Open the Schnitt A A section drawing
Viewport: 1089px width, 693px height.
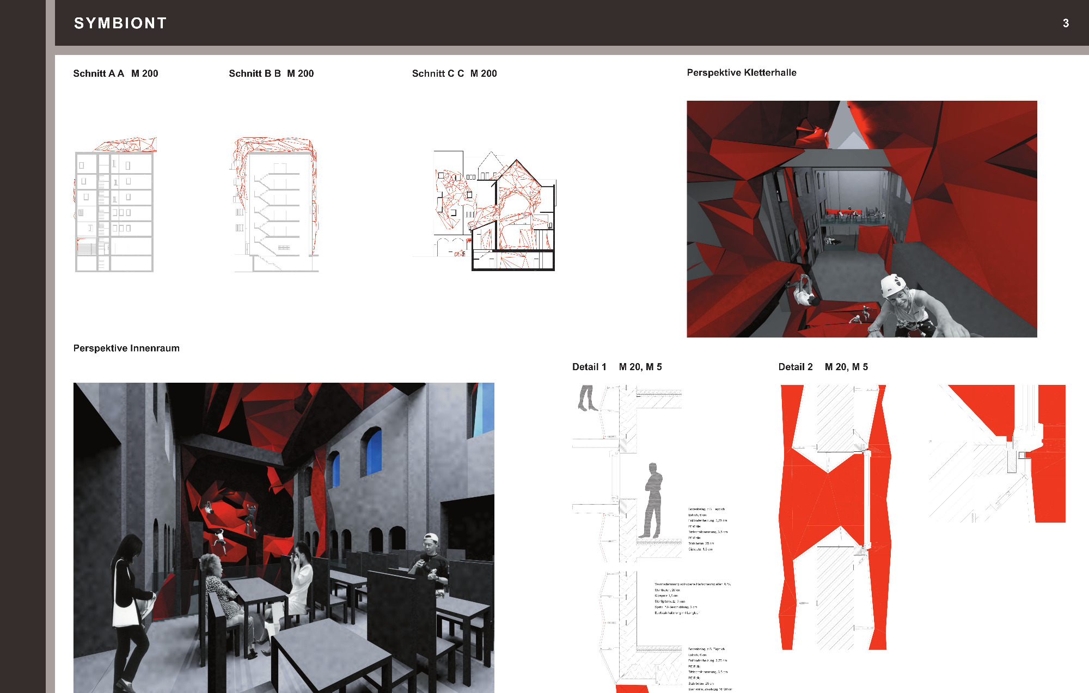point(114,207)
